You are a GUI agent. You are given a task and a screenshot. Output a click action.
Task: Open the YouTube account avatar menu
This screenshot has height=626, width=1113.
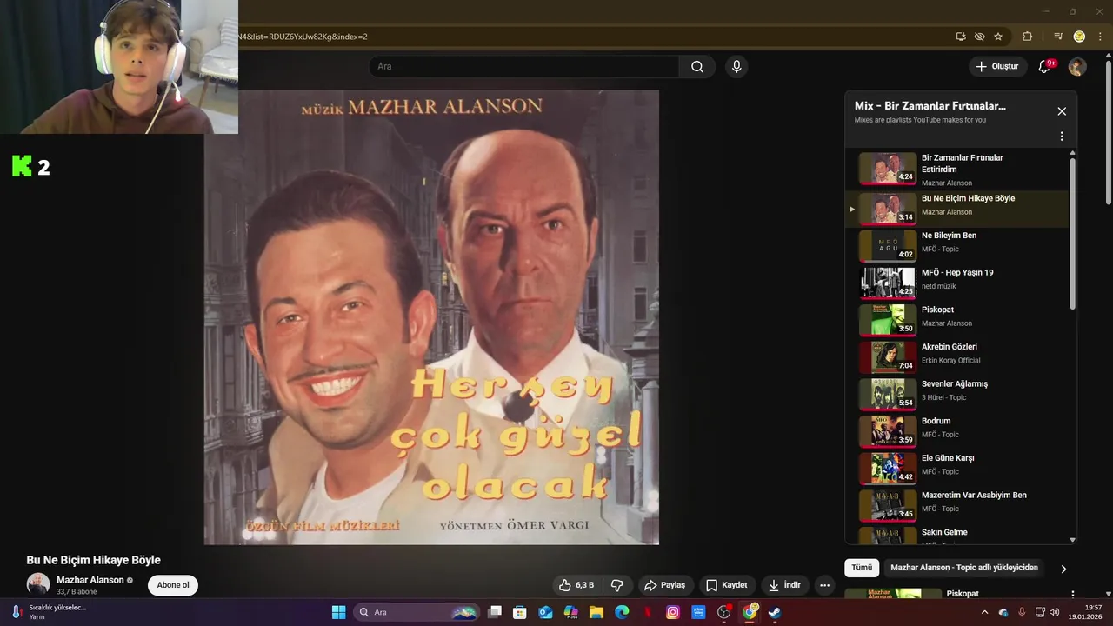coord(1077,67)
